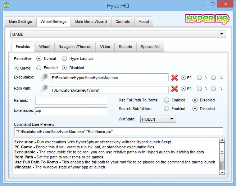236x186 pixels.
Task: Click the Hyper HQ logo graphic
Action: 207,19
